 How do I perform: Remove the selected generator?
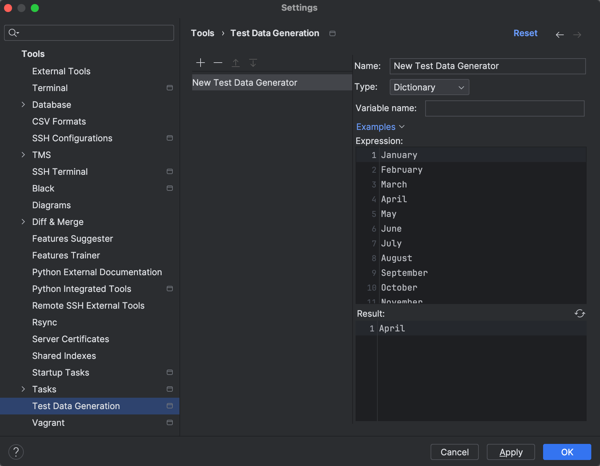click(218, 63)
